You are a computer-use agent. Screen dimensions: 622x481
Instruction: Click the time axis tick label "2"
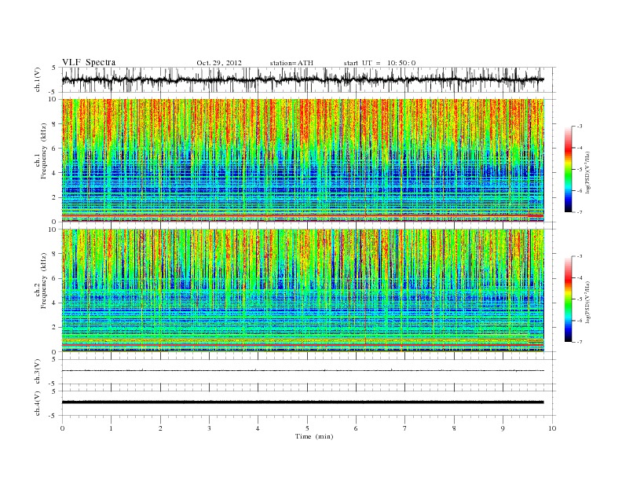coord(160,428)
